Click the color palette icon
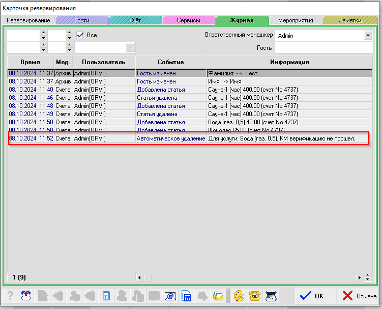 click(239, 296)
